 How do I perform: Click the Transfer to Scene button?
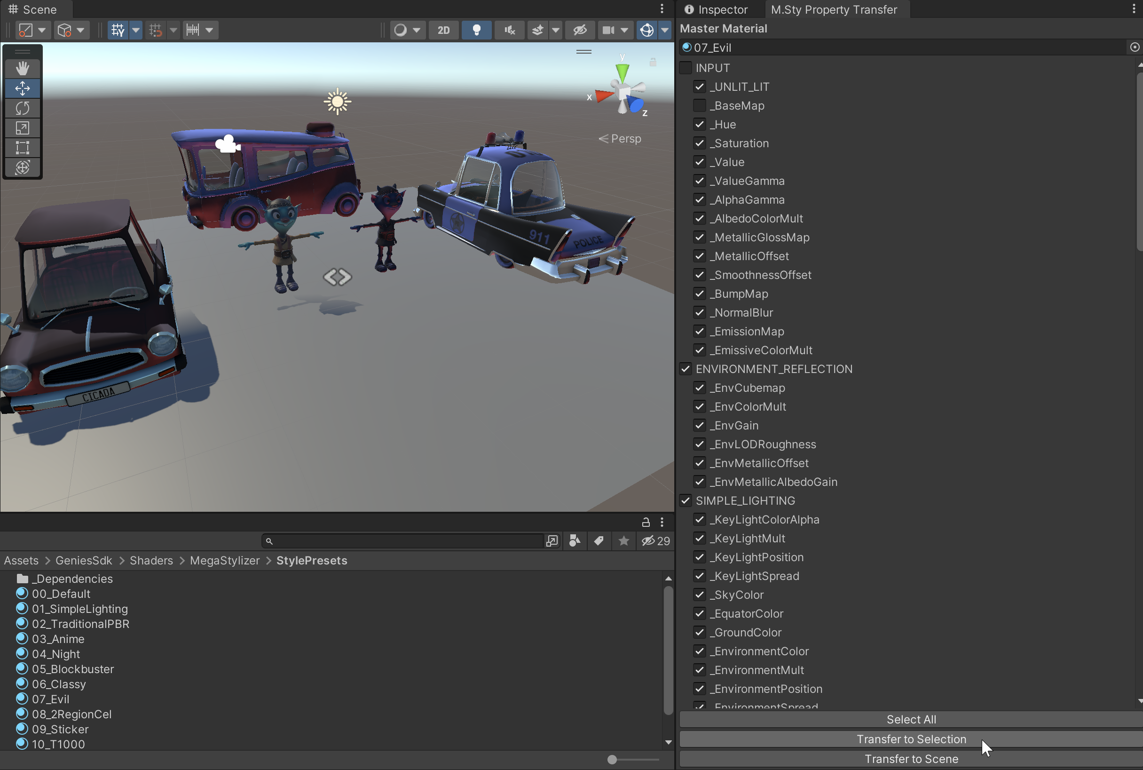click(x=911, y=759)
